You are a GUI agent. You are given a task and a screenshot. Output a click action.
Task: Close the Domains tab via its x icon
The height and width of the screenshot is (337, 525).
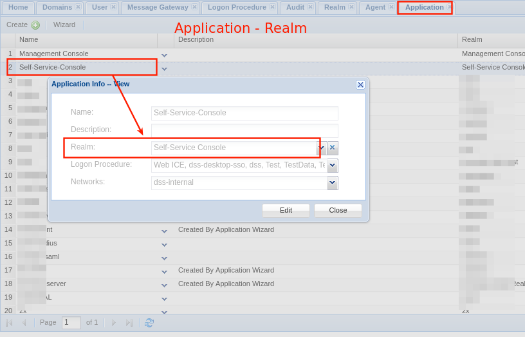78,7
